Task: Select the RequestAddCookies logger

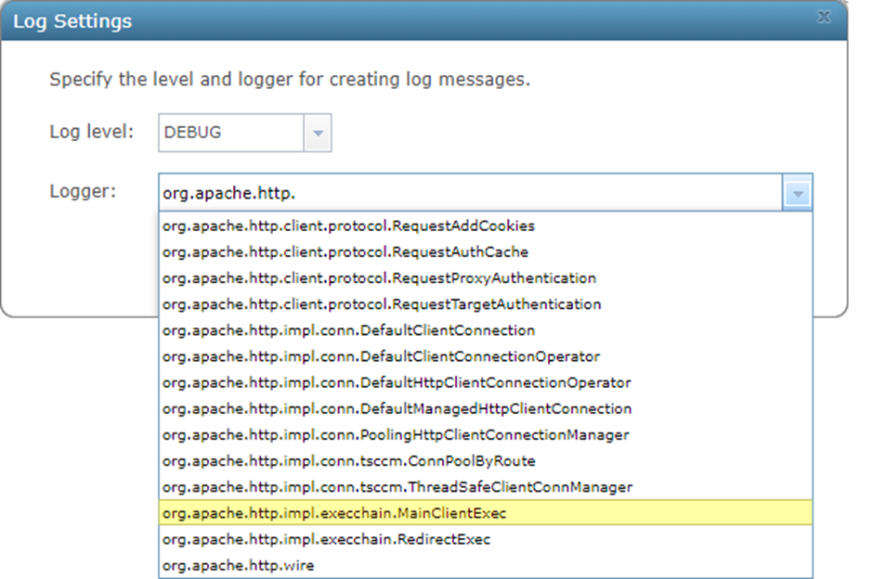Action: coord(486,225)
